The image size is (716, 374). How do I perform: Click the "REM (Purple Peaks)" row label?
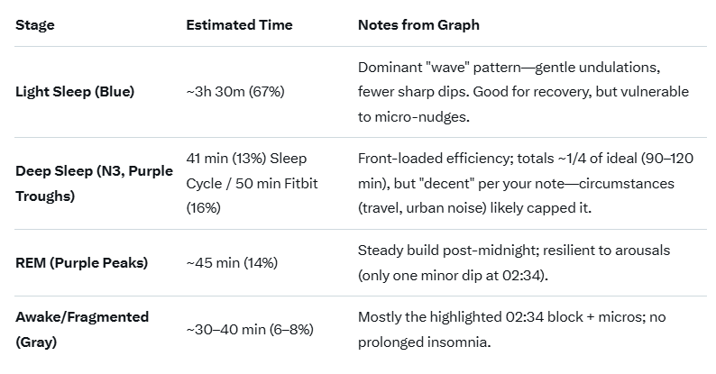click(81, 263)
